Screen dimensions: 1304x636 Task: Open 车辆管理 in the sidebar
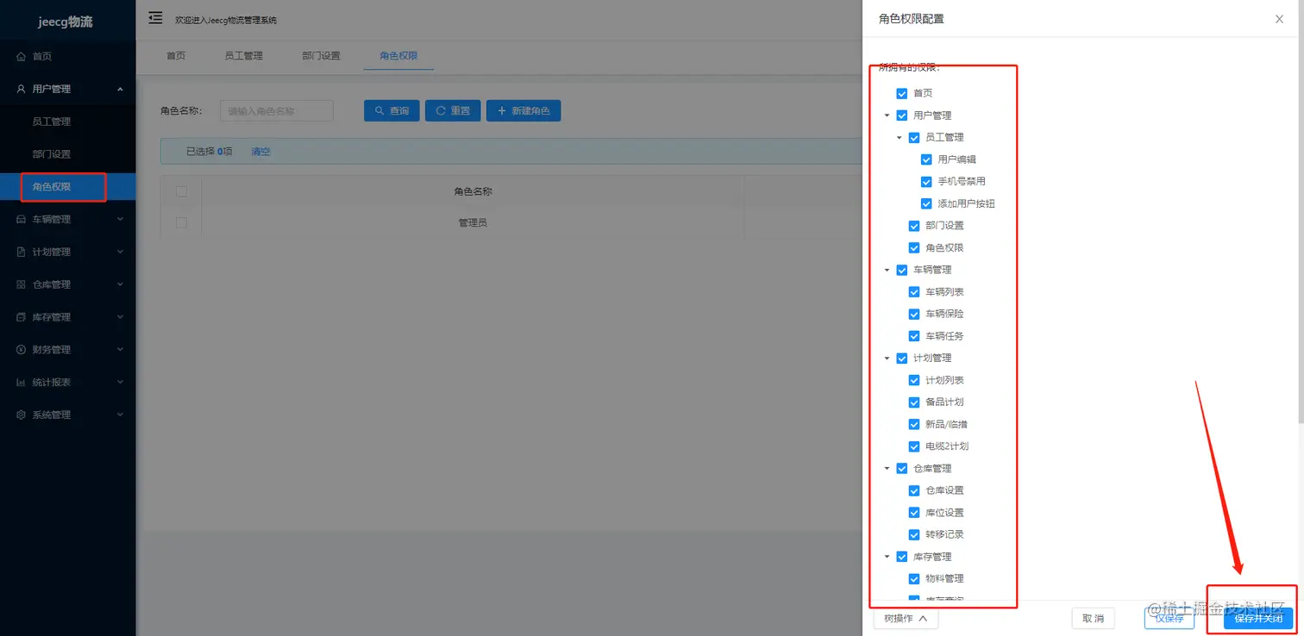(x=67, y=220)
